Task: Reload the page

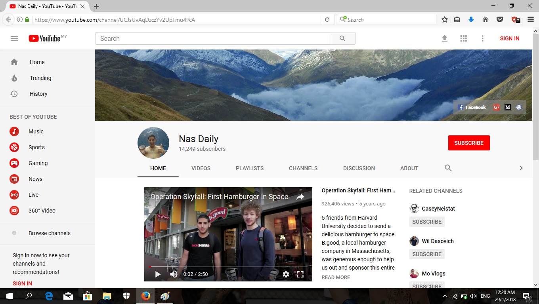Action: (x=327, y=19)
